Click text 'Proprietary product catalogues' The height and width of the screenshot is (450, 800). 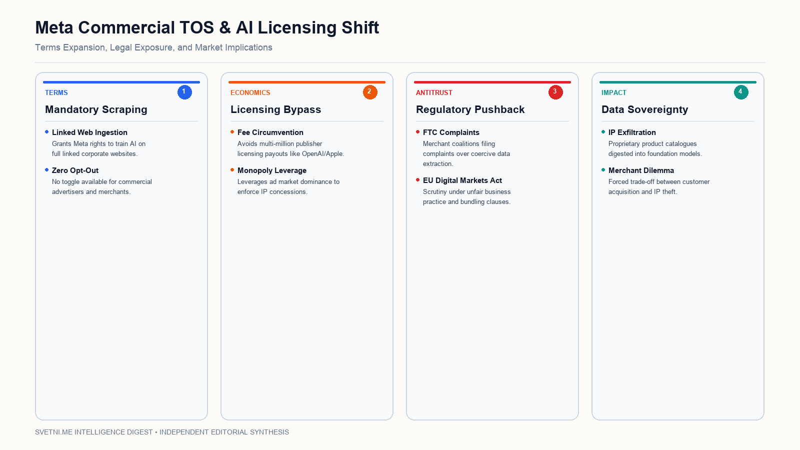[652, 144]
